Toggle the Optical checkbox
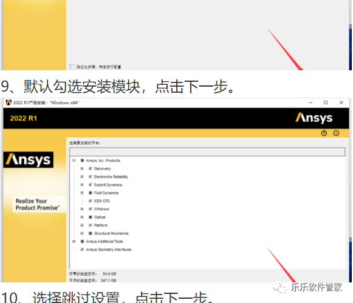Screen dimensions: 353x303 coord(91,217)
